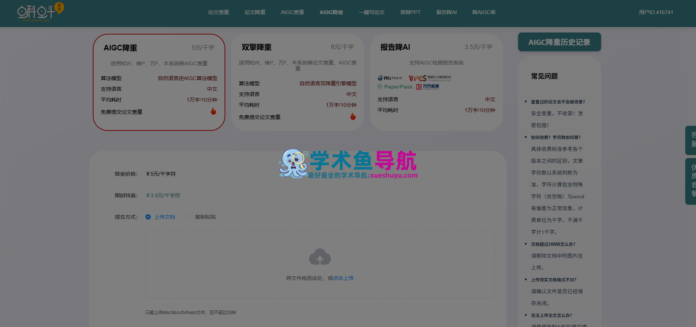Viewport: 696px width, 327px height.
Task: Click the 点击上传 link
Action: (x=343, y=278)
